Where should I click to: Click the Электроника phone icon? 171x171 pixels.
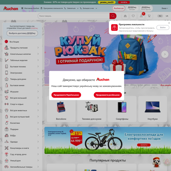[x=7, y=73]
